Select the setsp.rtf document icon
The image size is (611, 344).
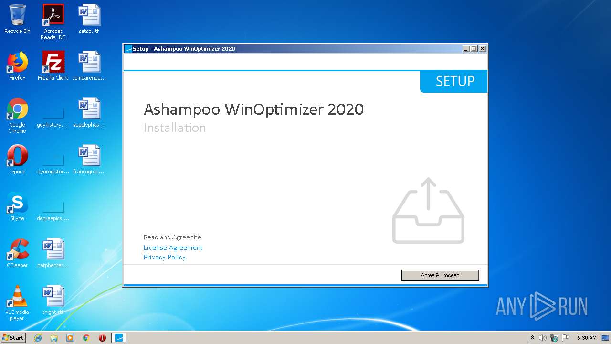89,19
